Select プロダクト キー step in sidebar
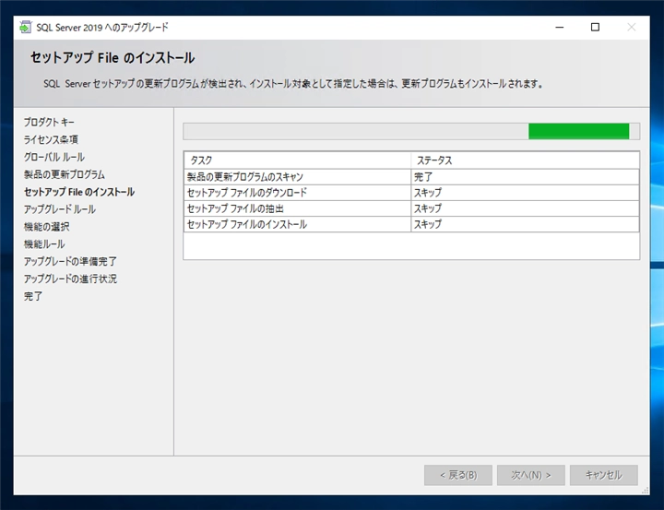Viewport: 664px width, 510px height. coord(49,123)
